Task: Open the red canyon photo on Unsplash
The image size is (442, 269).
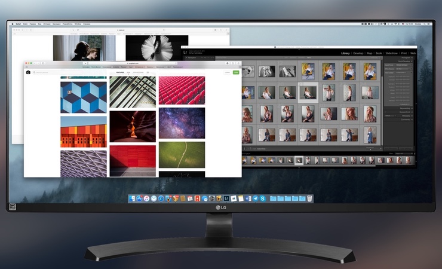Action: point(133,126)
